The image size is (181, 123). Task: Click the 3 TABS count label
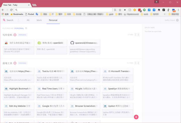click(130, 35)
